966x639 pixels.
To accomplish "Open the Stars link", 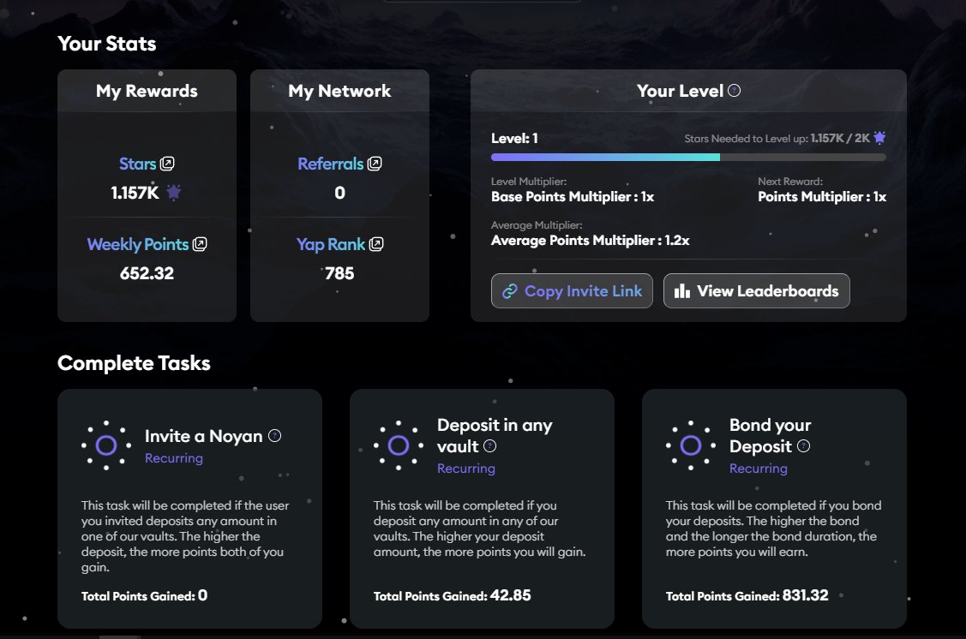I will click(x=137, y=164).
